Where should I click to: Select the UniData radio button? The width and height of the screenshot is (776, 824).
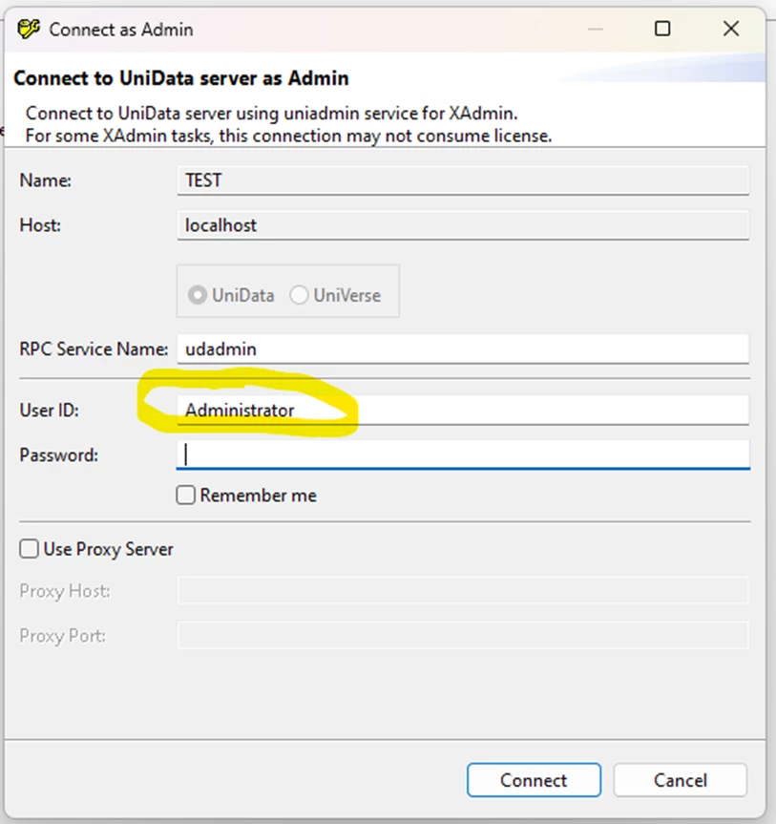tap(198, 295)
